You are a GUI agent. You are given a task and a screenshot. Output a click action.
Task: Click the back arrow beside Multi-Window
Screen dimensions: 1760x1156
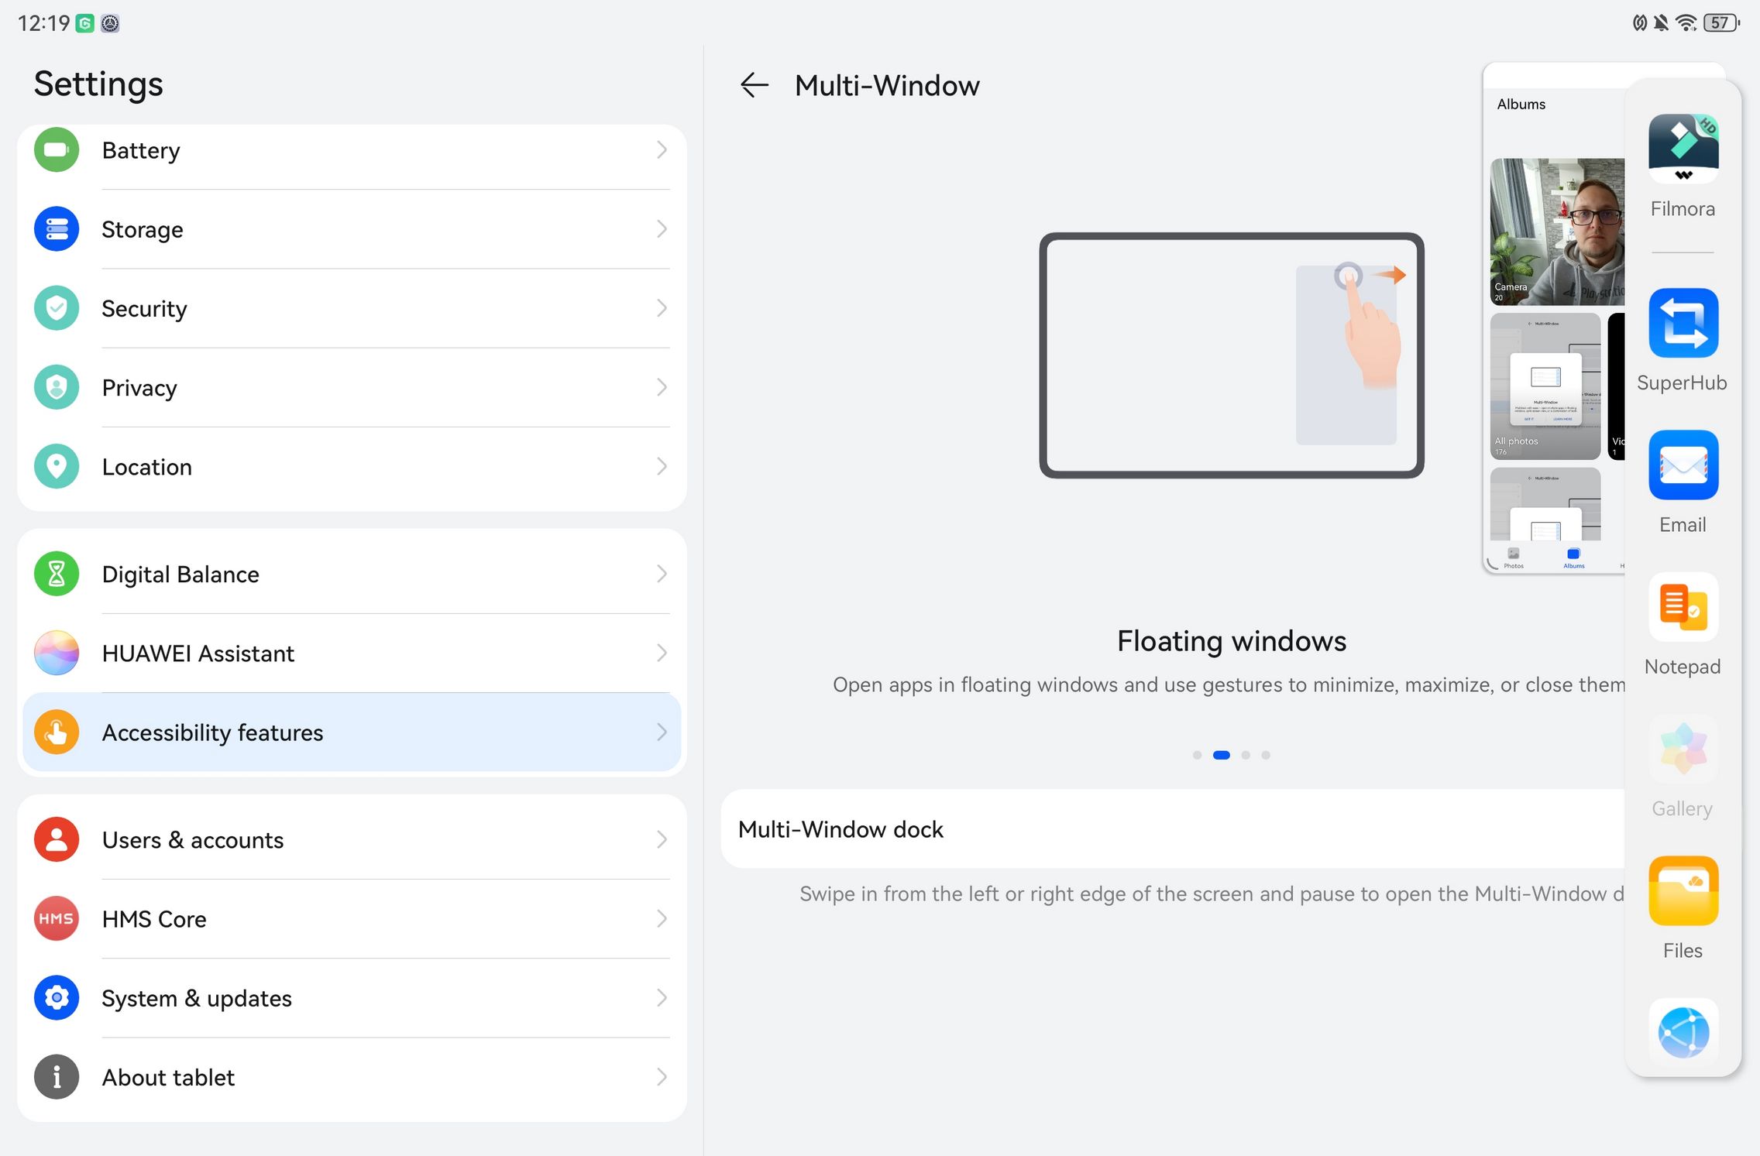coord(754,85)
